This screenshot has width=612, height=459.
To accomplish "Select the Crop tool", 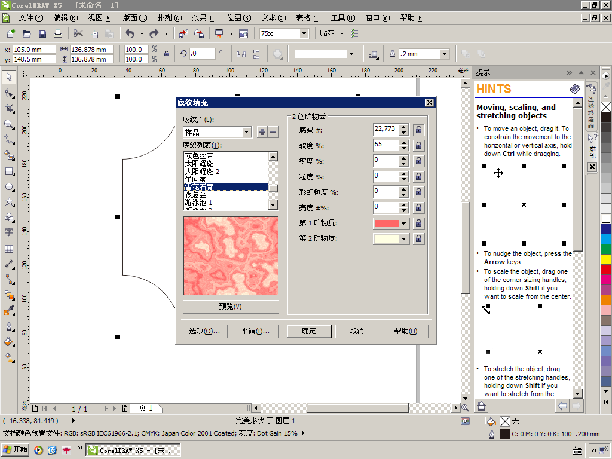I will pos(9,109).
